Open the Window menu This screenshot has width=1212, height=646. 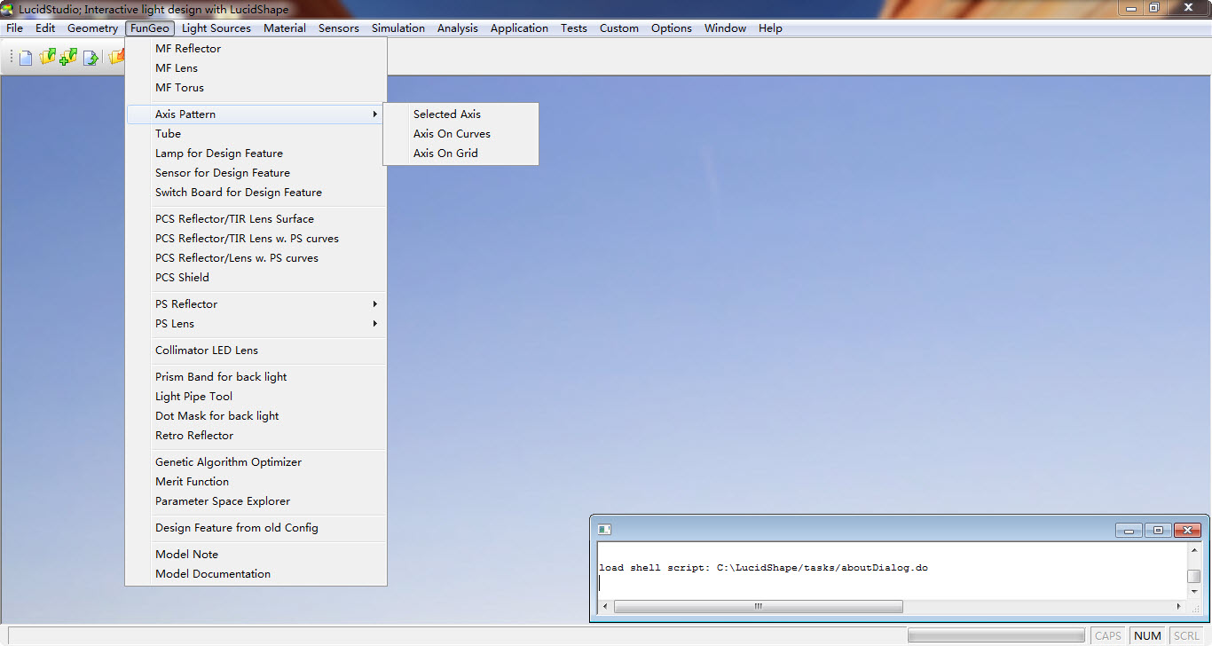click(726, 28)
